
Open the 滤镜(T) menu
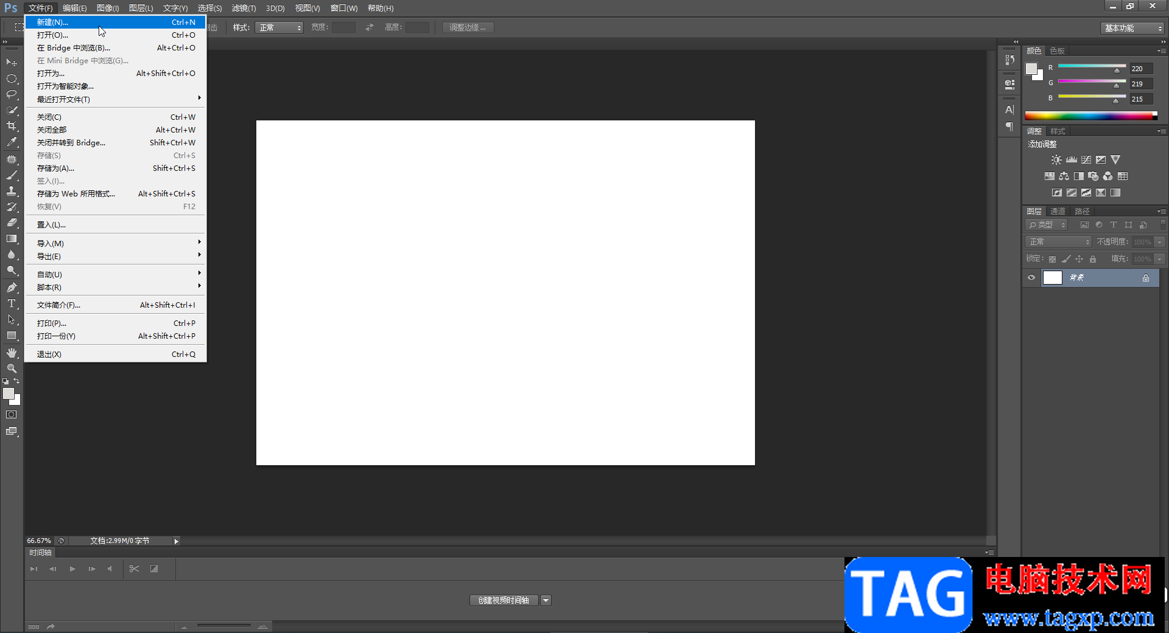click(x=244, y=8)
